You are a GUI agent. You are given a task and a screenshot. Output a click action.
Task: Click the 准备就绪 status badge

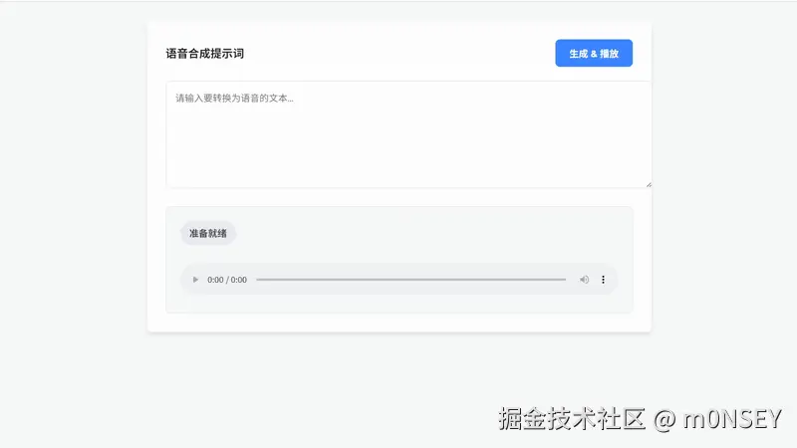tap(208, 233)
